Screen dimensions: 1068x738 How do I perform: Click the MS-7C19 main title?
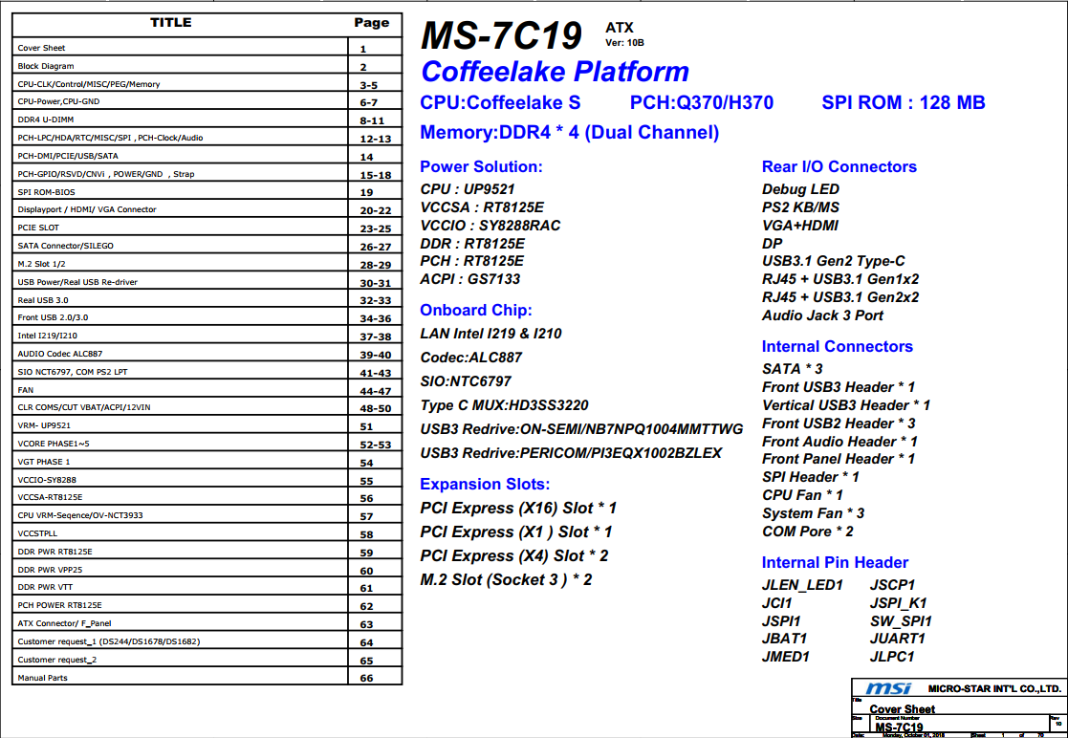pos(501,35)
